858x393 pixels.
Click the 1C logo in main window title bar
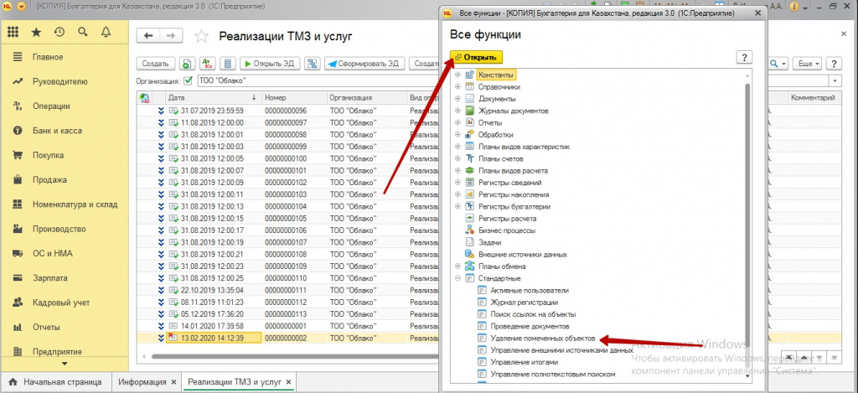tap(8, 7)
